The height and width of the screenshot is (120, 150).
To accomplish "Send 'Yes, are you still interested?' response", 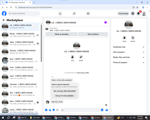I will coord(64,91).
